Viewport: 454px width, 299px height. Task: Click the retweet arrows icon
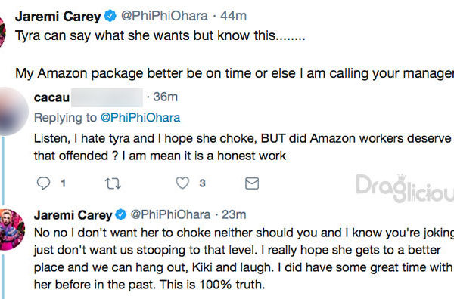coord(113,183)
